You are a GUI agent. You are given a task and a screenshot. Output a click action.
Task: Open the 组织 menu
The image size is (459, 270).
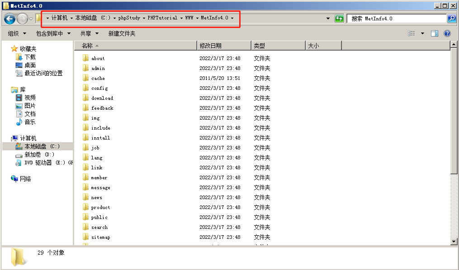tap(17, 33)
